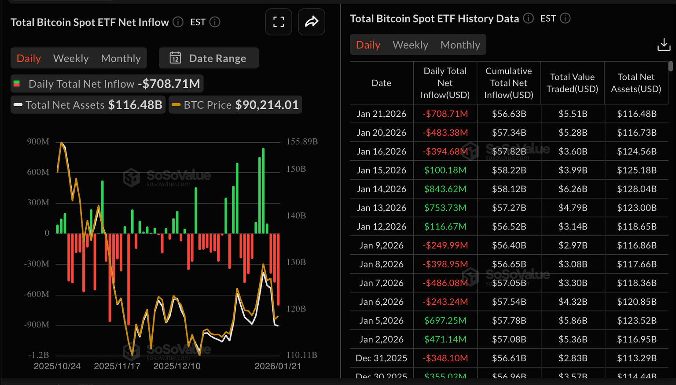The image size is (676, 385).
Task: Click the BTC Price $90,214.01 value
Action: [x=267, y=105]
